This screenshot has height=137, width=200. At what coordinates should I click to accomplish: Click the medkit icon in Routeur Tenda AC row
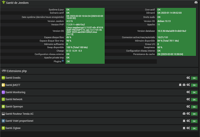pos(184,114)
